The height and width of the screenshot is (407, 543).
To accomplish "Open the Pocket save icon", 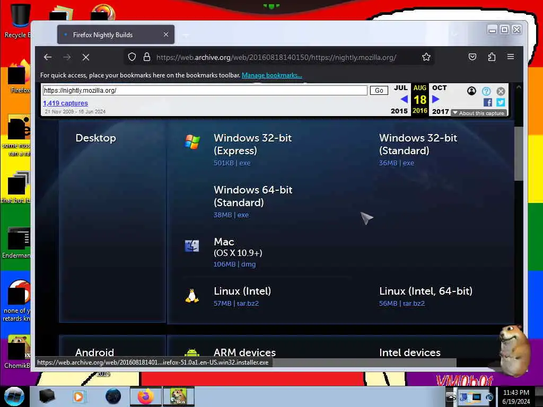I will tap(472, 57).
